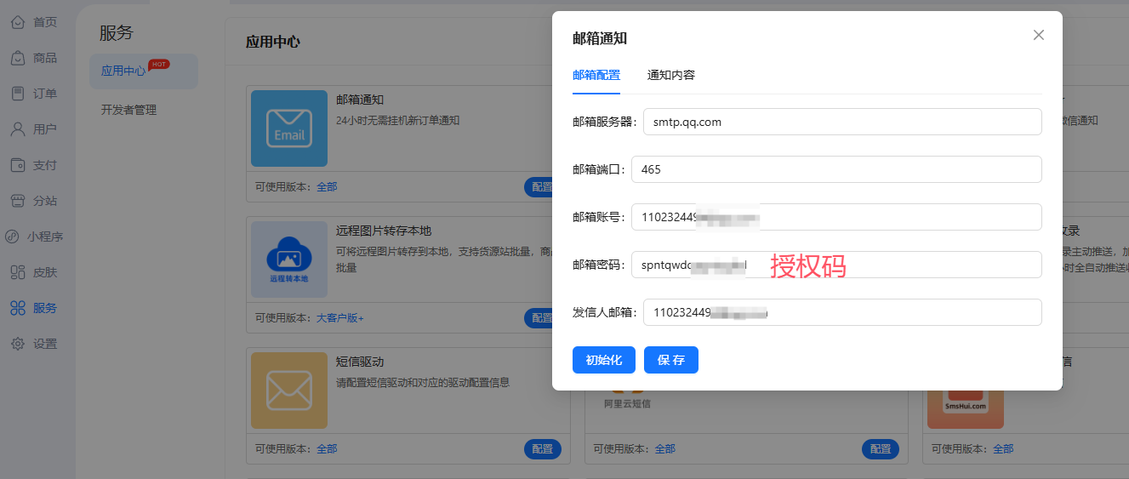Select the 订单 orders icon
This screenshot has width=1129, height=479.
point(17,94)
